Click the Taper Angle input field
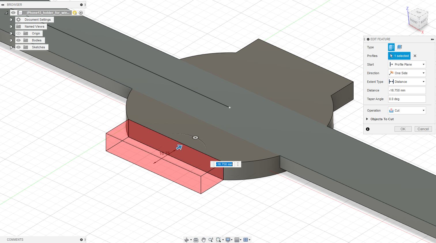Image resolution: width=436 pixels, height=243 pixels. point(407,99)
